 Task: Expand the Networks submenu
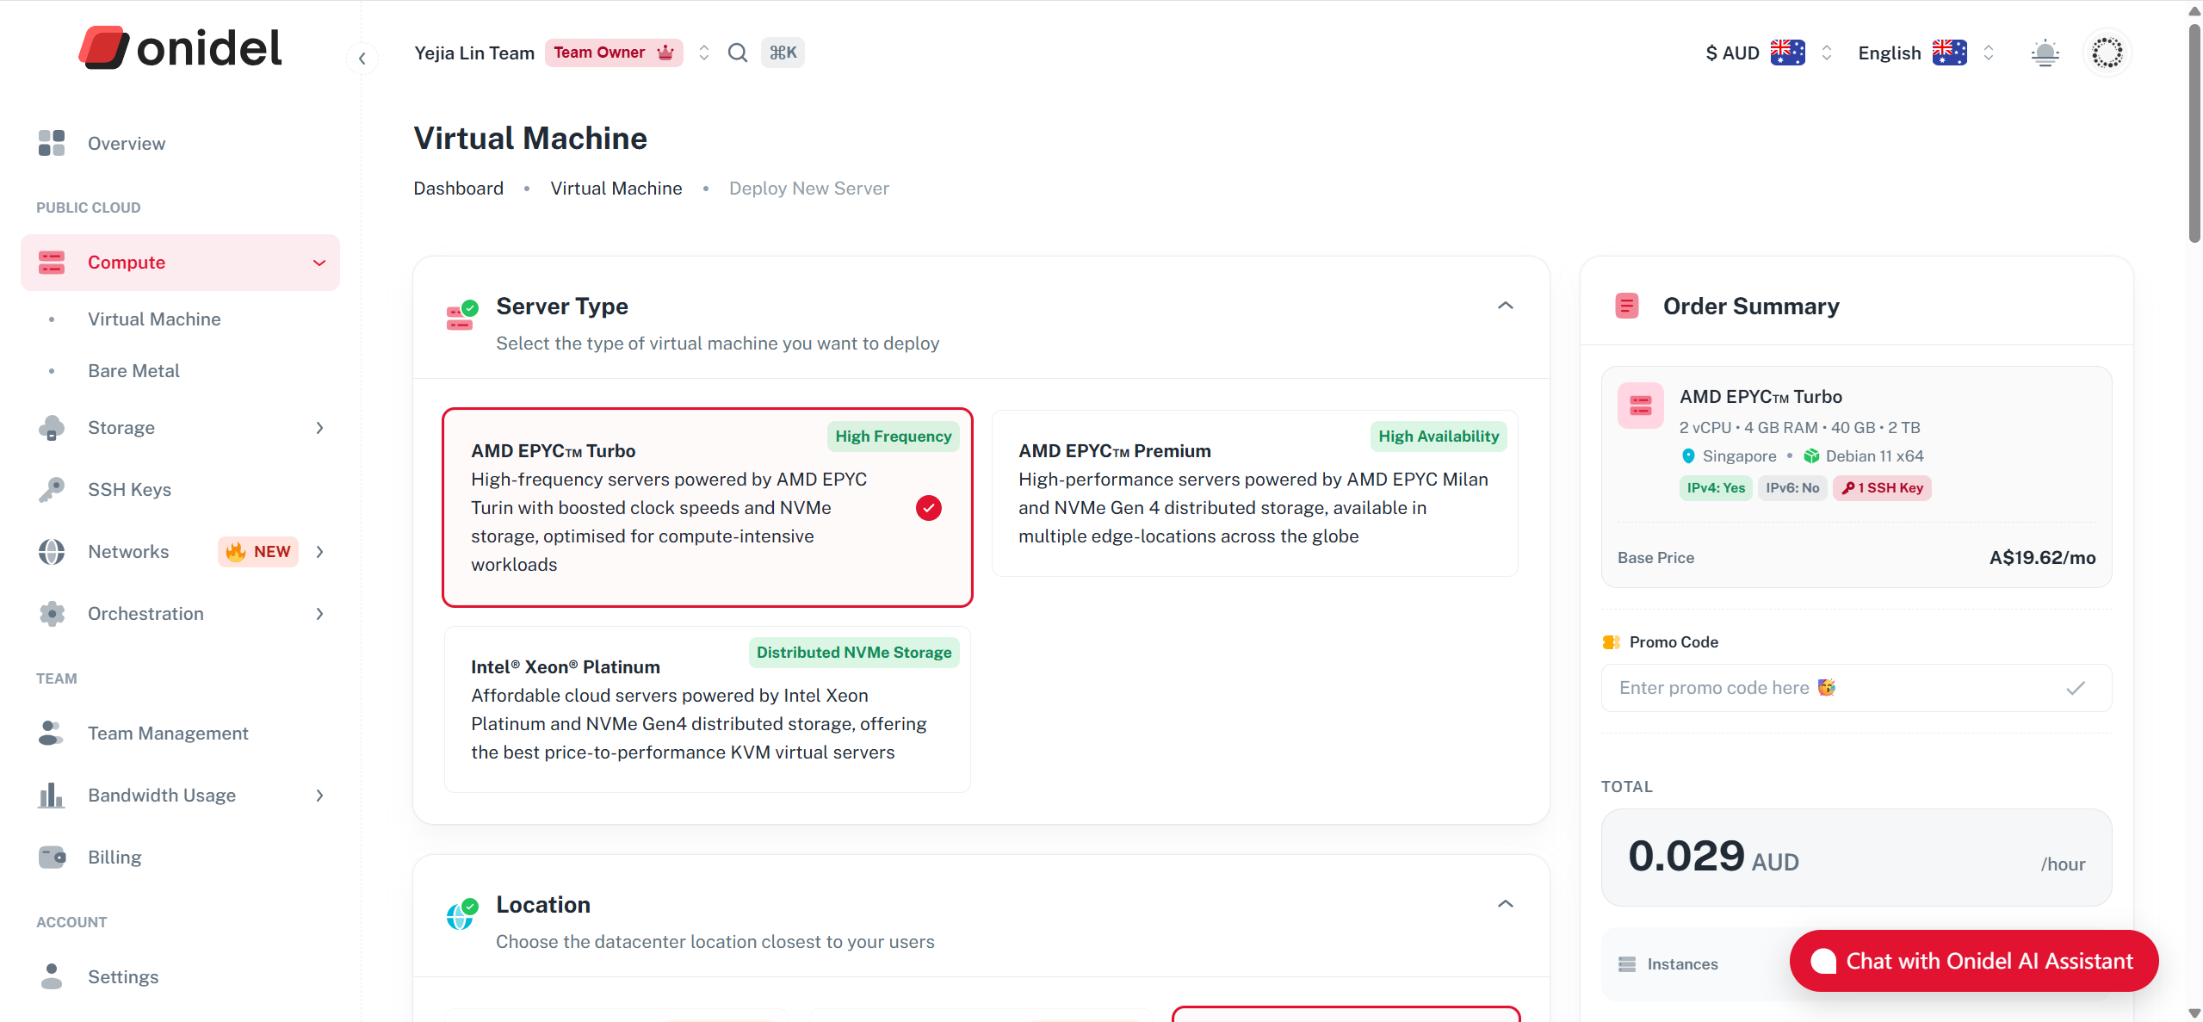[x=319, y=552]
